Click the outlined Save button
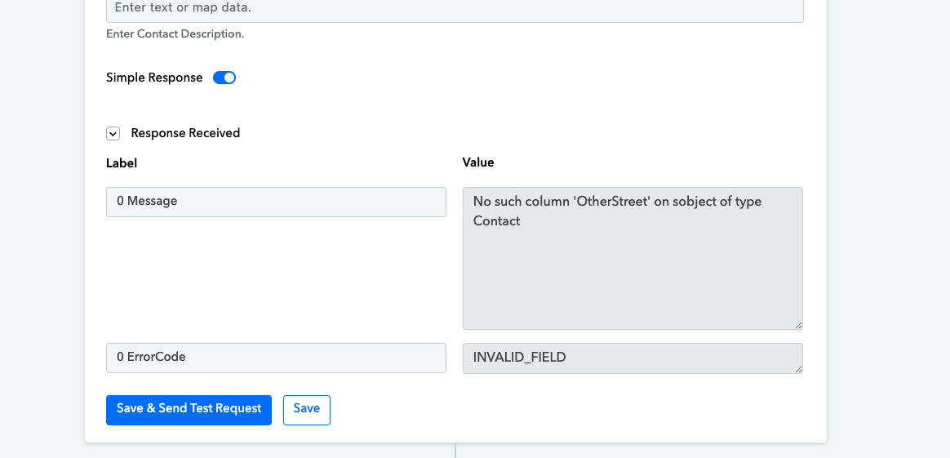Screen dimensions: 950x458 (307, 410)
